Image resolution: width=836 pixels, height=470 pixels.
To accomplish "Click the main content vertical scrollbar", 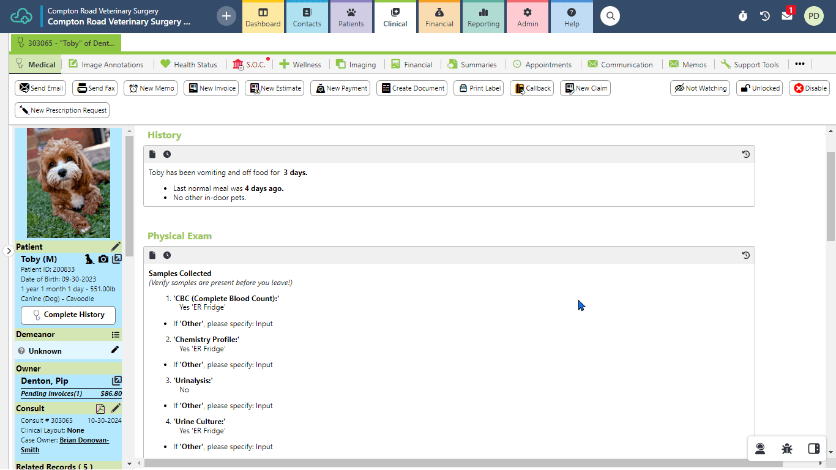I will tap(830, 196).
